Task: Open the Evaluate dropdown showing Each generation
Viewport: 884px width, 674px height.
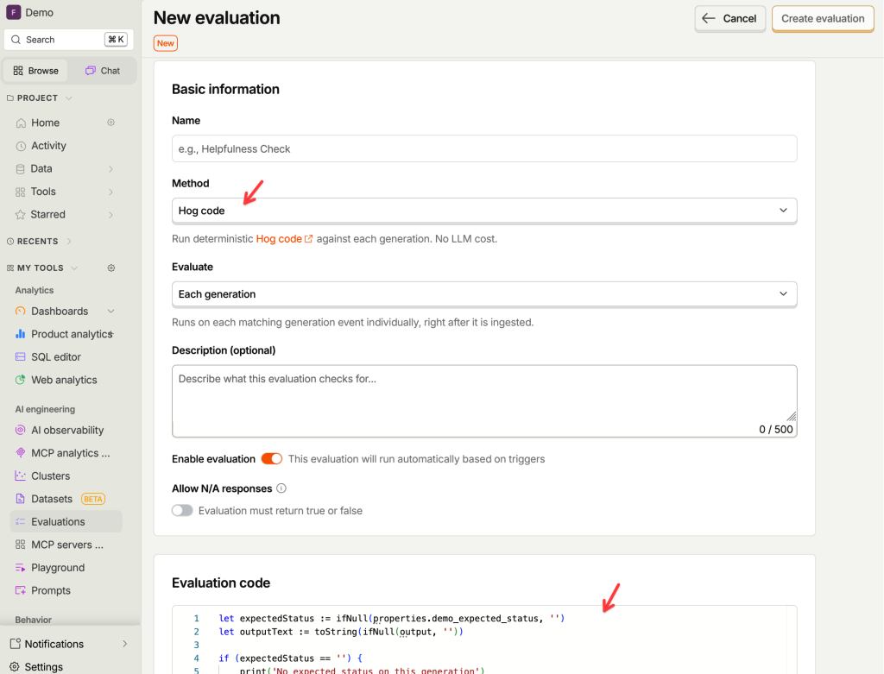Action: pos(484,294)
